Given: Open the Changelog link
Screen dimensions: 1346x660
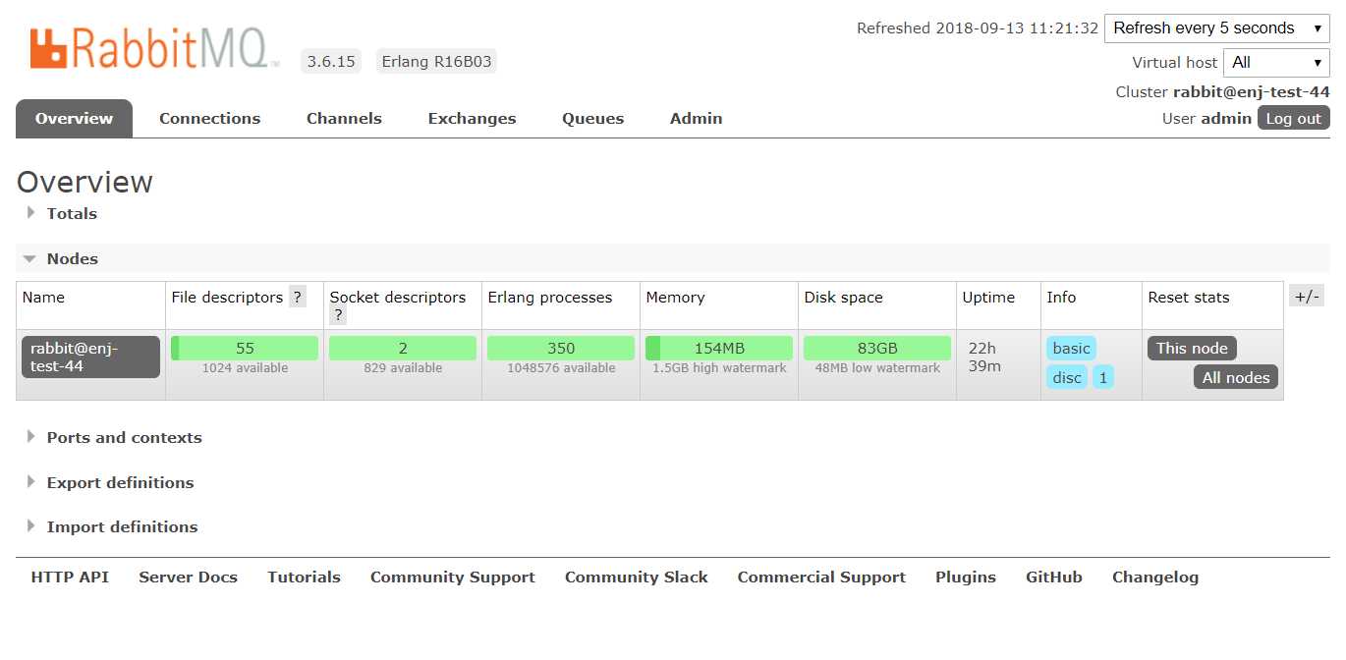Looking at the screenshot, I should [x=1154, y=577].
